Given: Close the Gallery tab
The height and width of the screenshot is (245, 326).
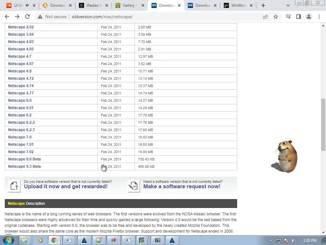Looking at the screenshot, I should point(143,5).
